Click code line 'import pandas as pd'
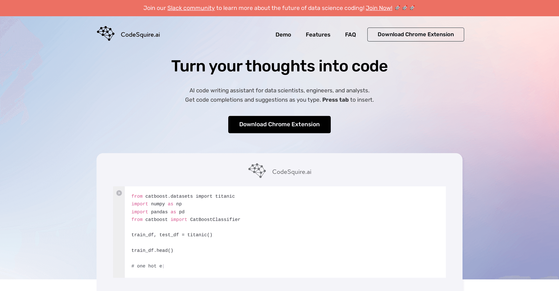The width and height of the screenshot is (559, 291). pos(158,212)
